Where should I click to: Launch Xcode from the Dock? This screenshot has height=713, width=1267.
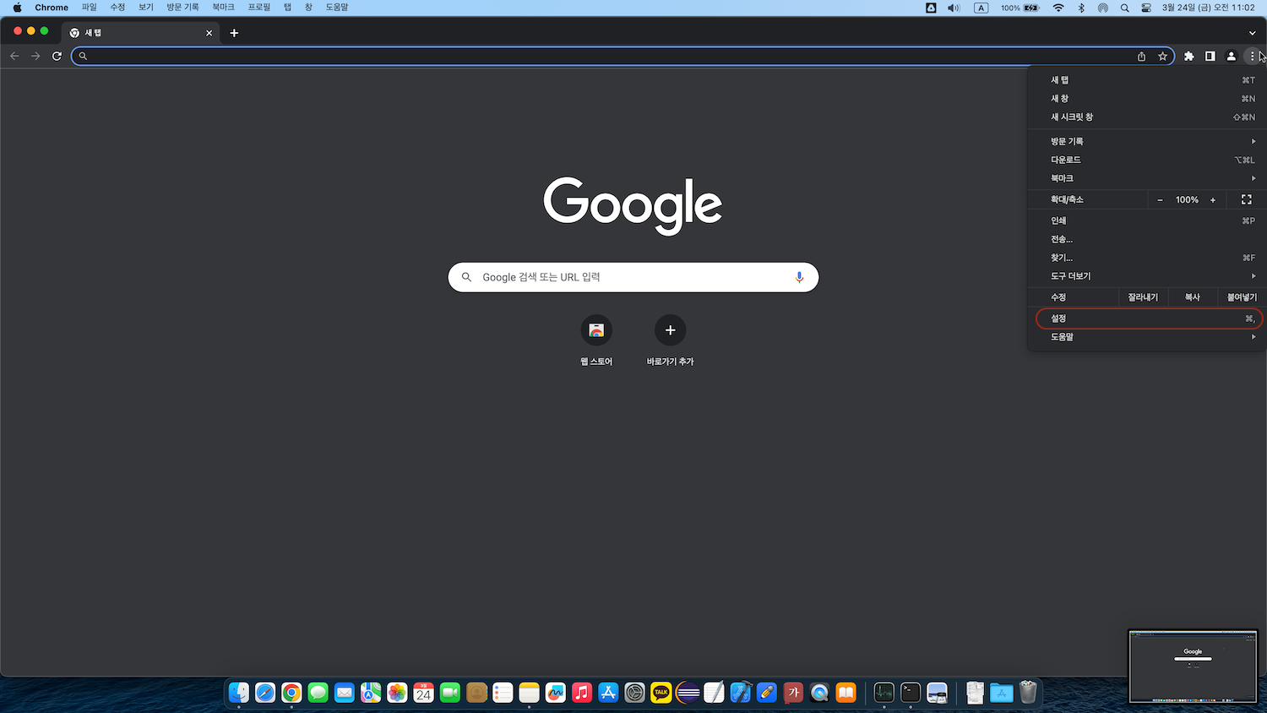click(741, 693)
